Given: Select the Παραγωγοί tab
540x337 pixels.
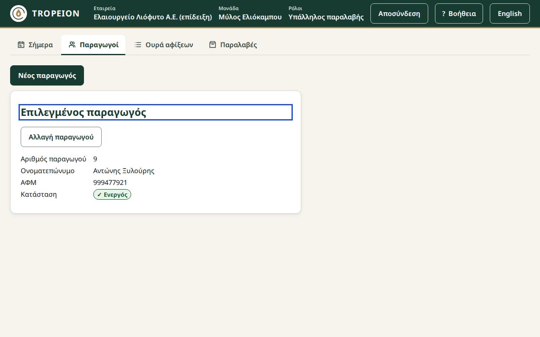Looking at the screenshot, I should point(93,45).
